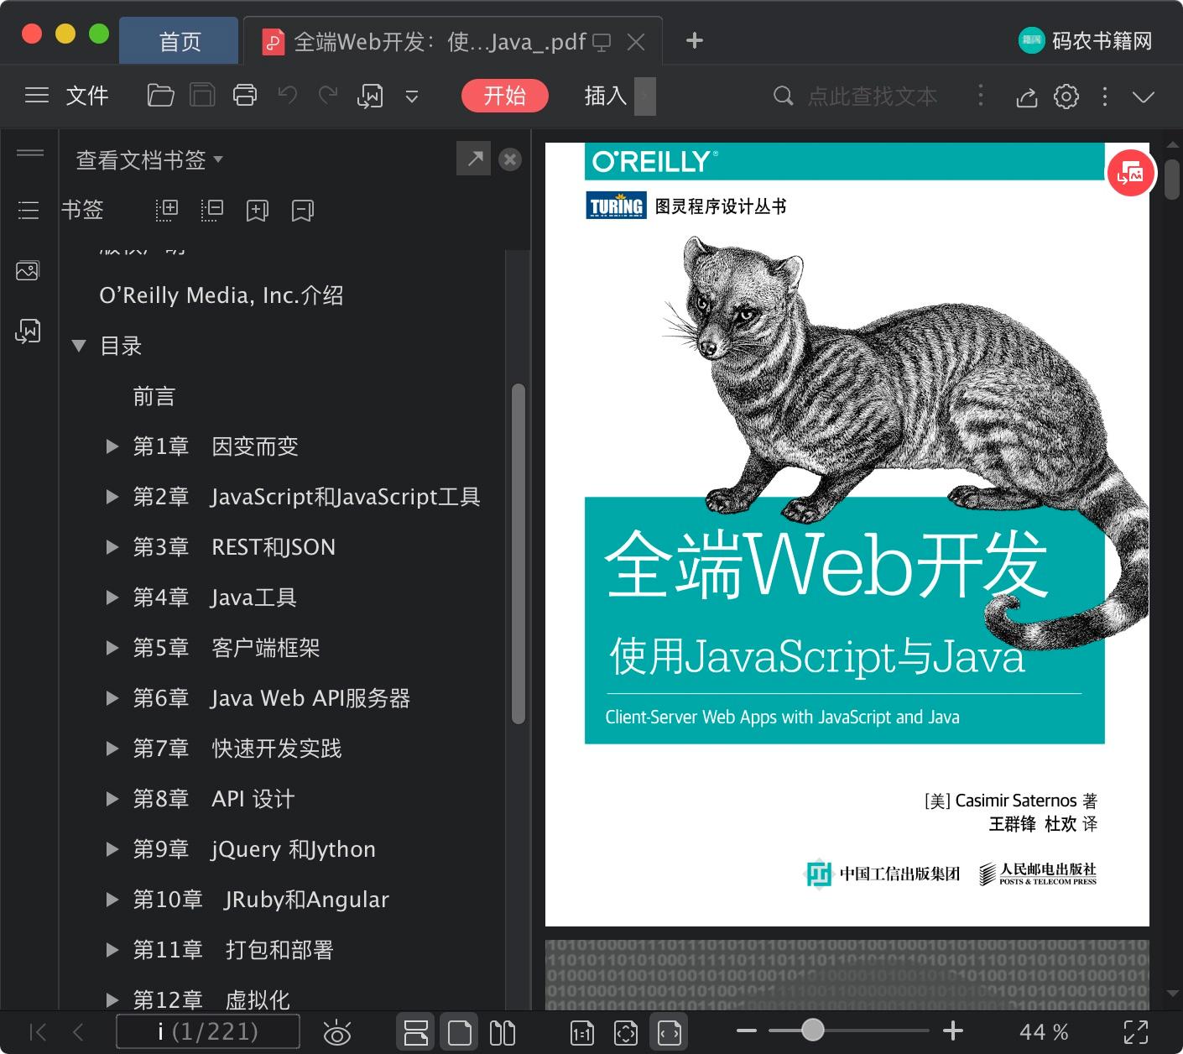Viewport: 1183px width, 1054px height.
Task: Expand 第1章 因变而变
Action: 112,446
